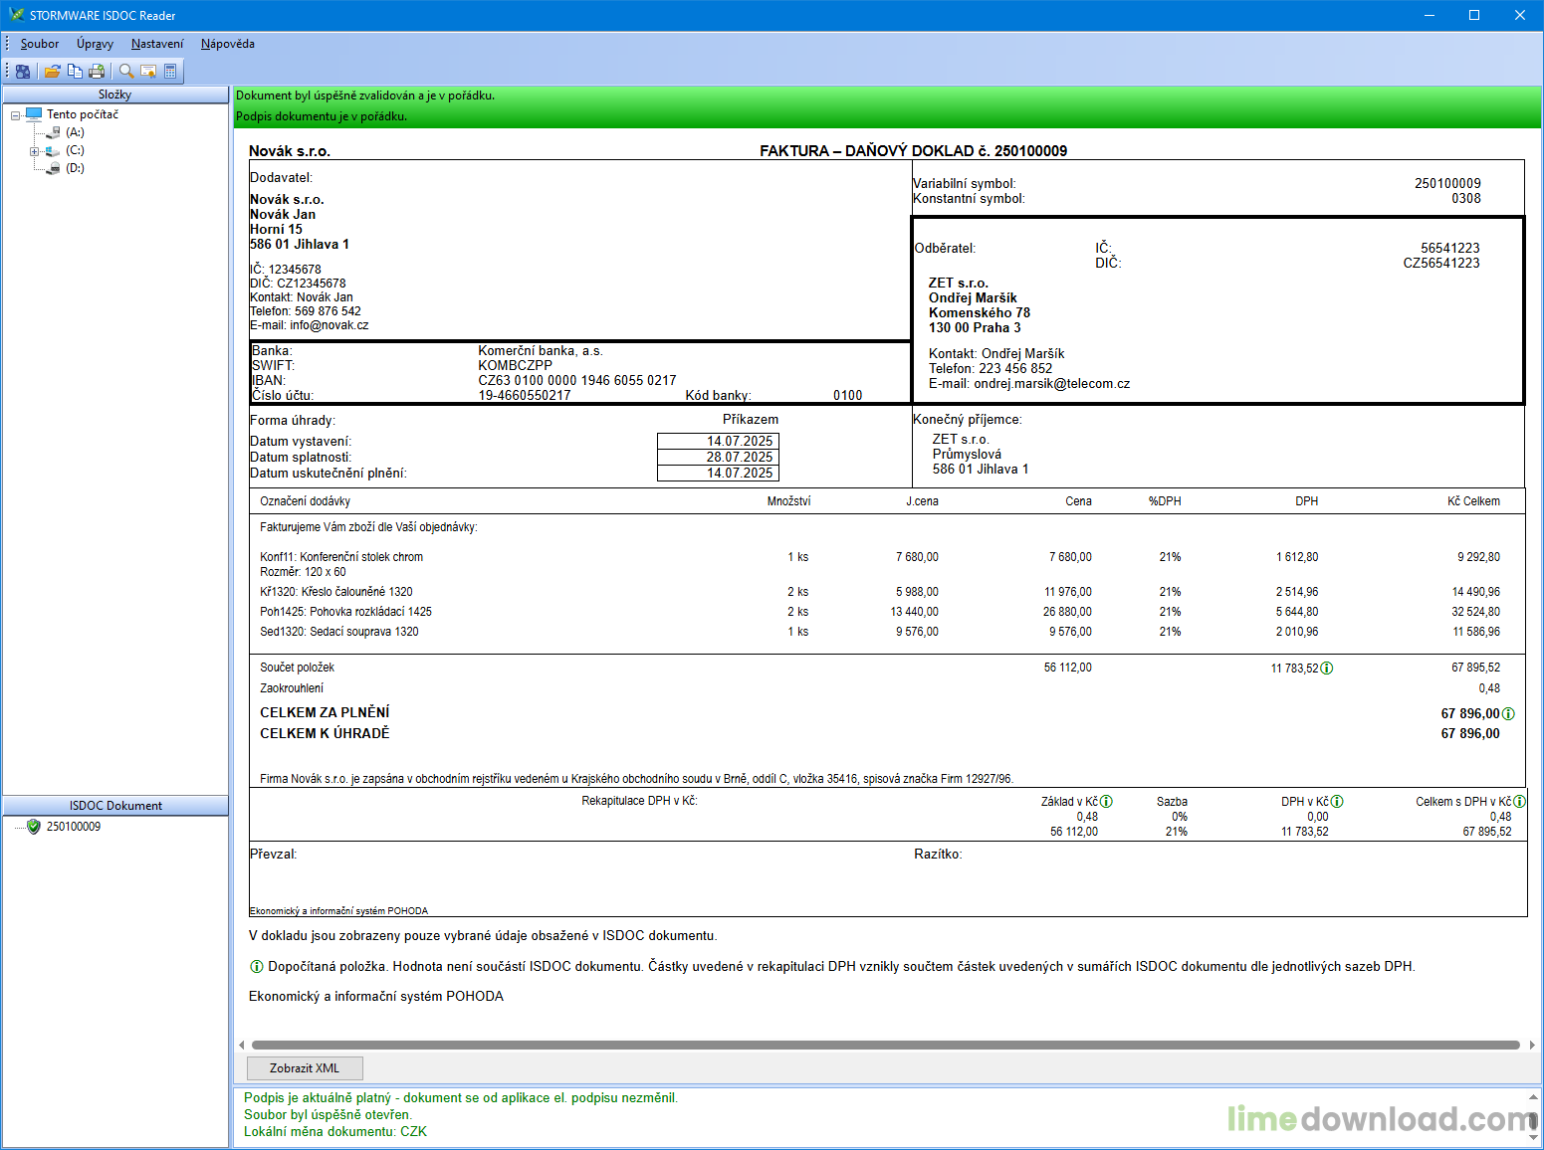This screenshot has width=1544, height=1150.
Task: Click the certificate signature toolbar icon
Action: tap(148, 71)
